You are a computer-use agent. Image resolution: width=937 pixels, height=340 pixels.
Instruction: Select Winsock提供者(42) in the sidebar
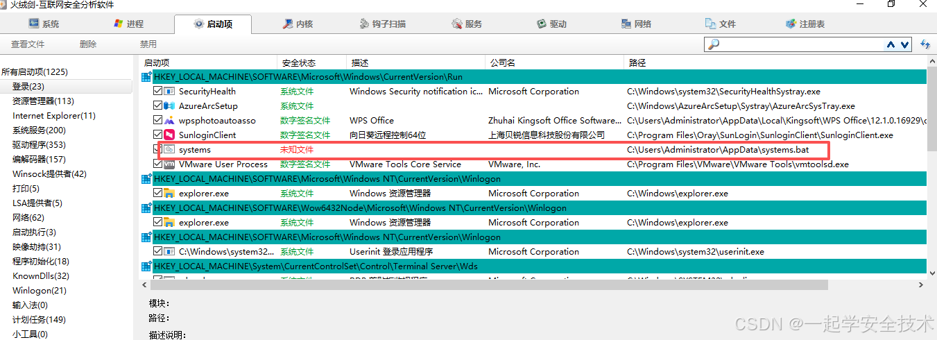(49, 174)
